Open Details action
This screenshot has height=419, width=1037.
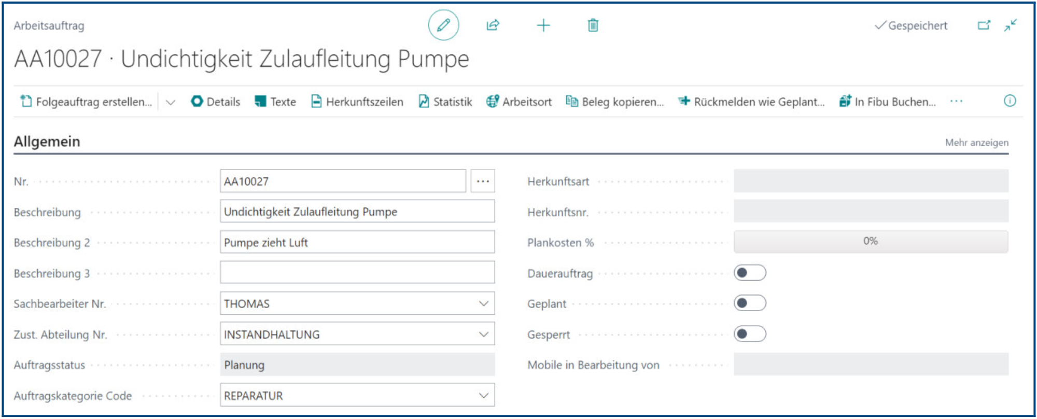click(x=216, y=102)
